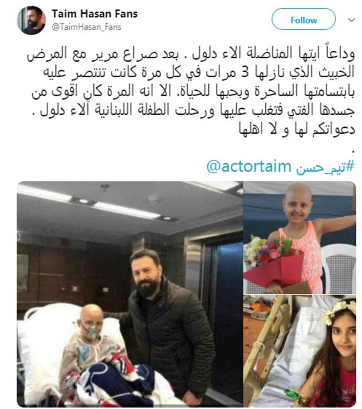Open the photo of girl wearing flower crown
This screenshot has width=362, height=409.
point(300,351)
